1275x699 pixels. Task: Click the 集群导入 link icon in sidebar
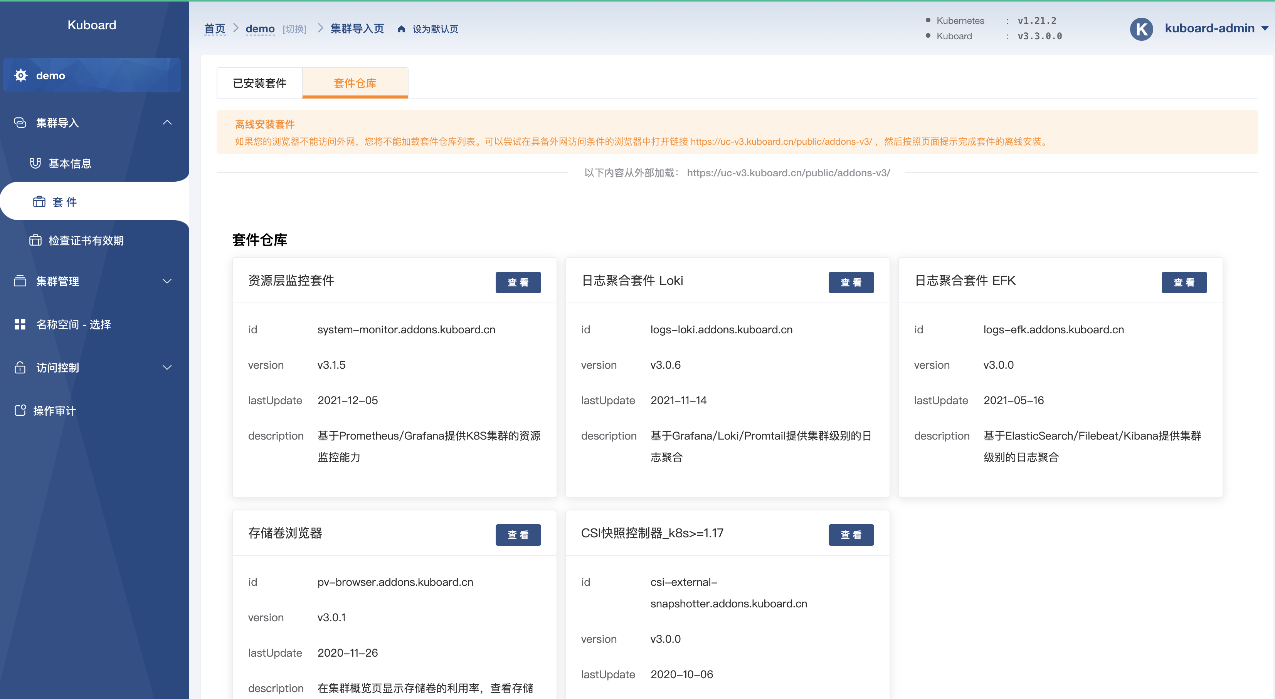tap(20, 123)
